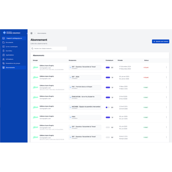The image size is (172, 172).
Task: Click the group logo in the 17 Décembre 2024 row
Action: 36,67
